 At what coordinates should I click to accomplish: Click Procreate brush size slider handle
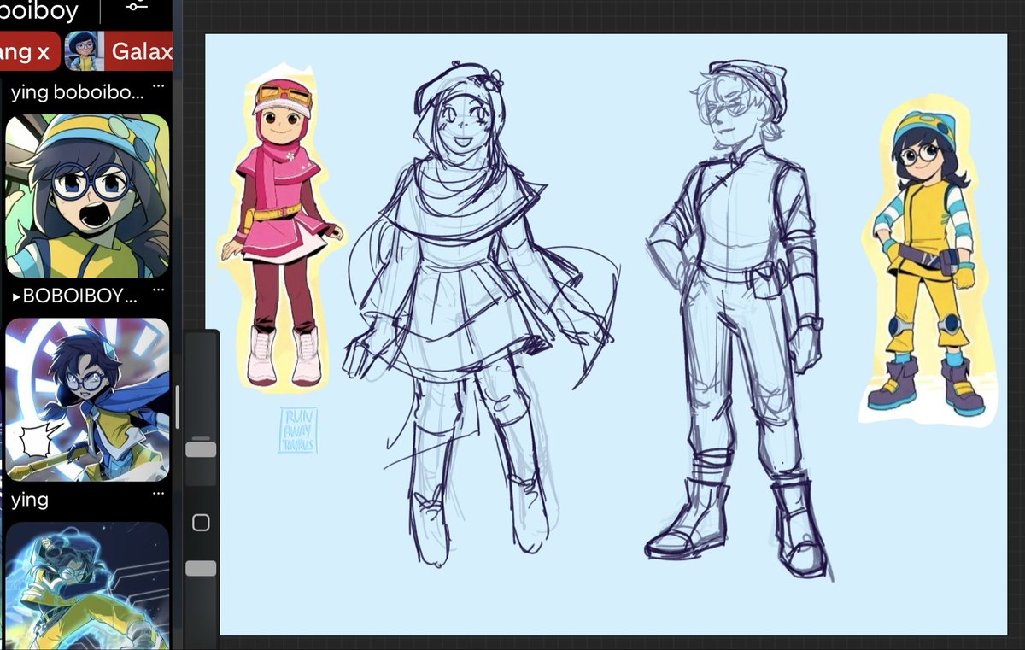(201, 449)
